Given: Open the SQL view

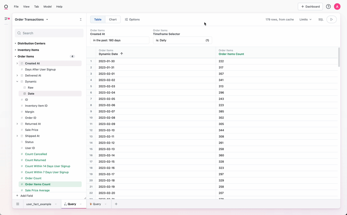Looking at the screenshot, I should coord(321,20).
